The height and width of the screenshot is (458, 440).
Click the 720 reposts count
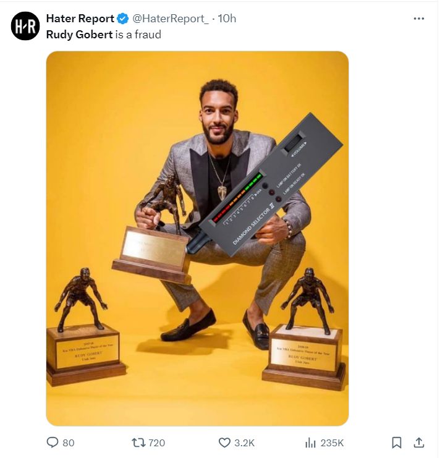click(157, 443)
